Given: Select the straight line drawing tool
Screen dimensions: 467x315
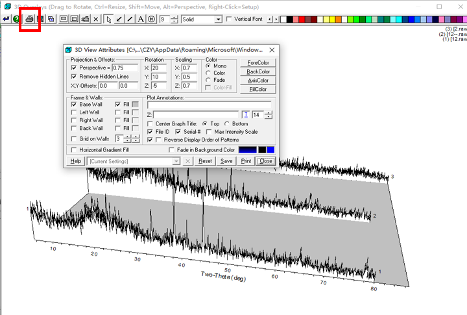Looking at the screenshot, I should (130, 19).
